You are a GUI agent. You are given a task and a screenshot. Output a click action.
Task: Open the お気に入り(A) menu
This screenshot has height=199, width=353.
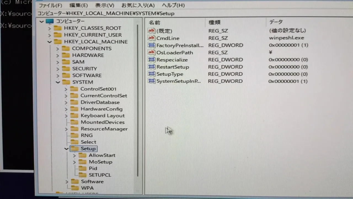138,5
